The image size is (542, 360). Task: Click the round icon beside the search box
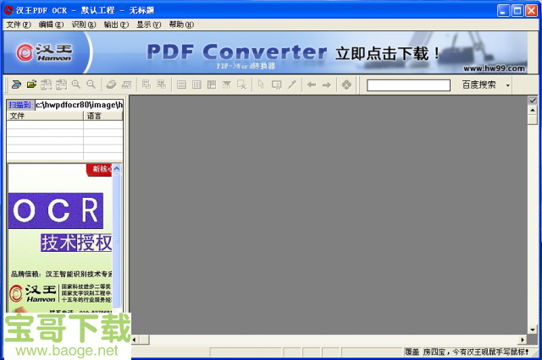click(346, 85)
